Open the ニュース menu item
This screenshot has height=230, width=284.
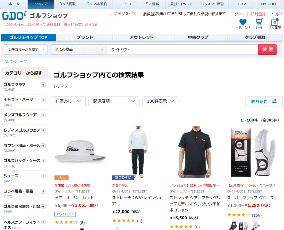[x=125, y=4]
